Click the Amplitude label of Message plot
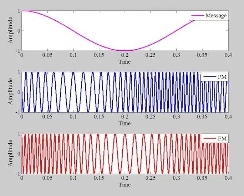Image resolution: width=244 pixels, height=196 pixels. (x=10, y=30)
